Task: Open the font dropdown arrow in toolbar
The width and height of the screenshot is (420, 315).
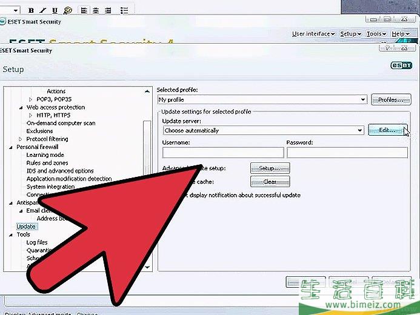Action: [x=16, y=10]
